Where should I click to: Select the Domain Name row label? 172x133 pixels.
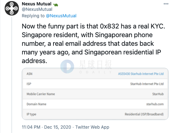point(36,104)
